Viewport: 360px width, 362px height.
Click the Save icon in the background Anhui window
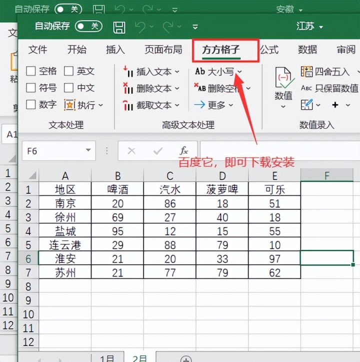(x=98, y=10)
